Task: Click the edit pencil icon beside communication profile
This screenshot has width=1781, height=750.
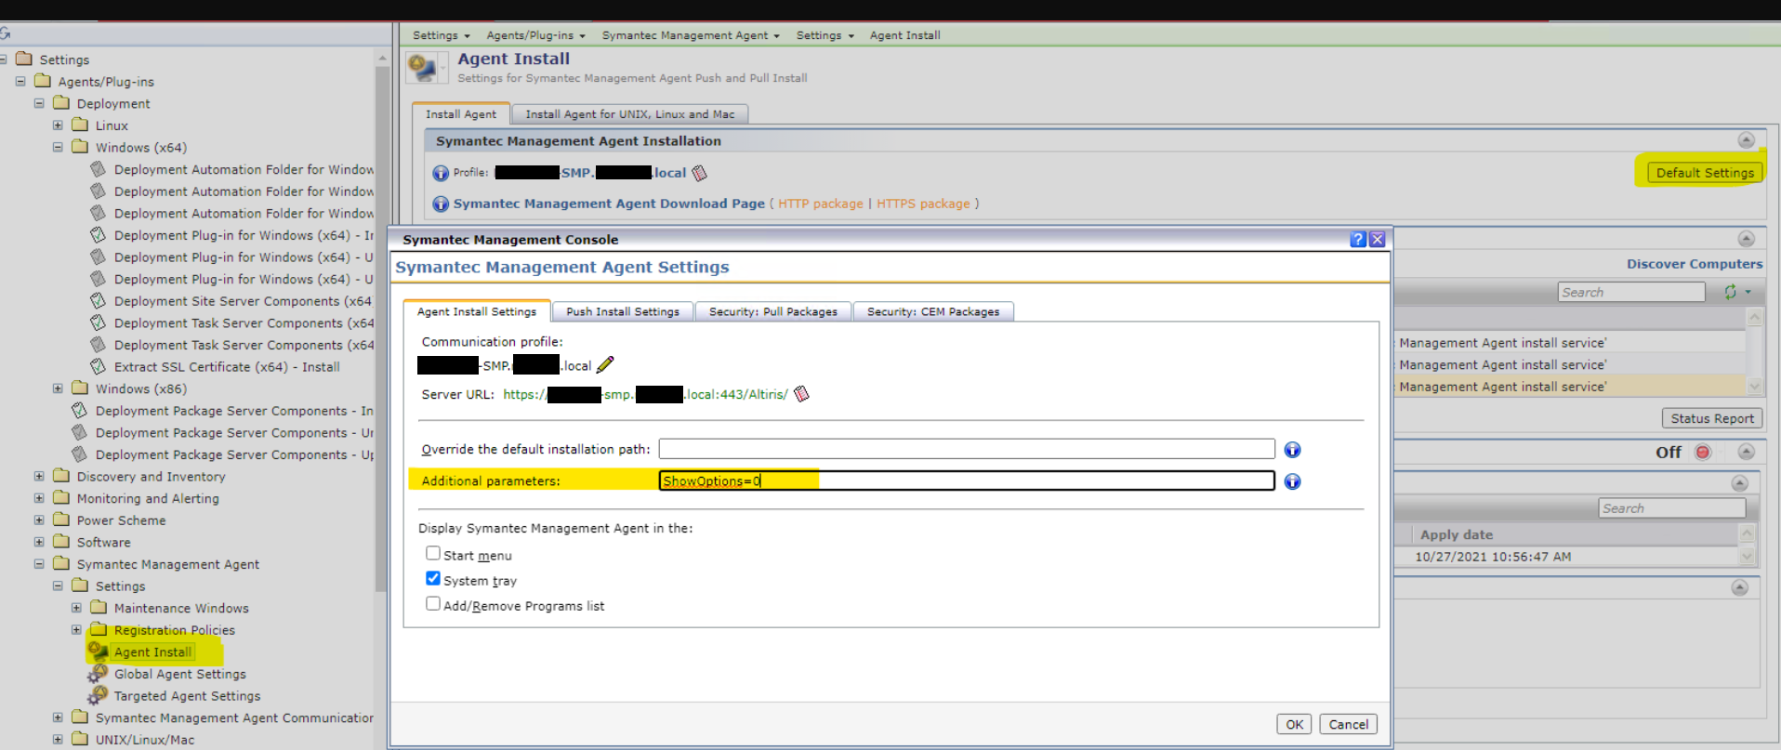Action: (x=605, y=365)
